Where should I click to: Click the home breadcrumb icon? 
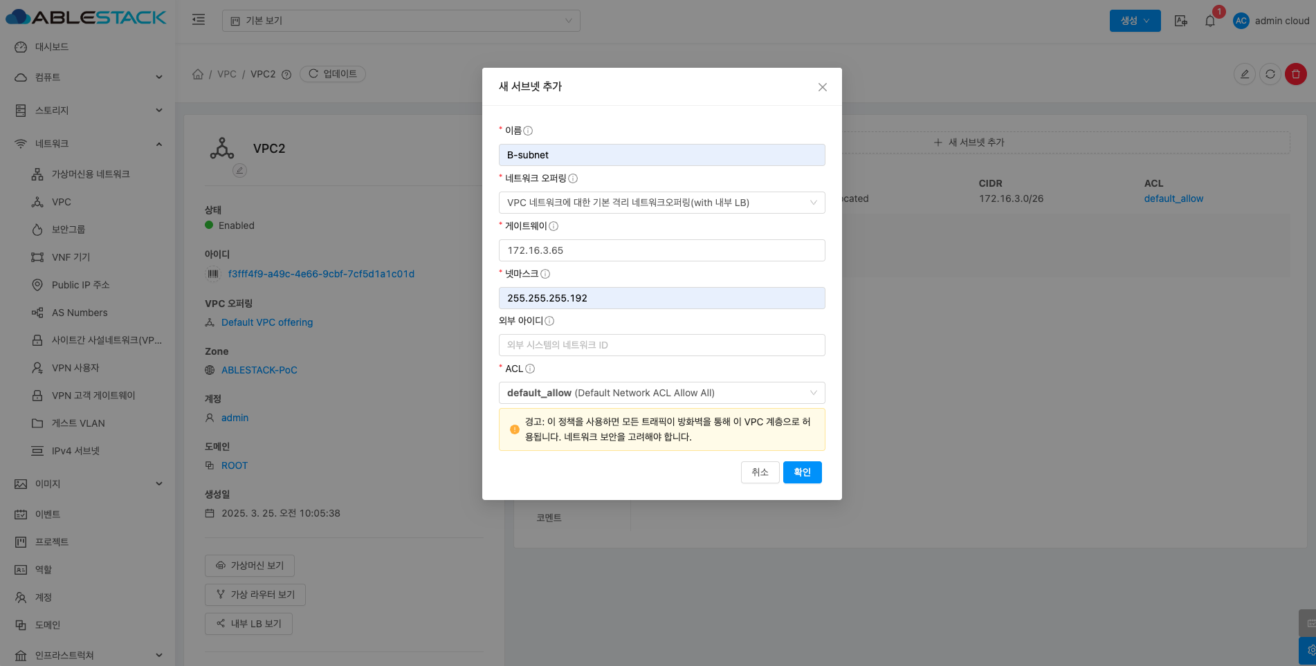coord(198,74)
